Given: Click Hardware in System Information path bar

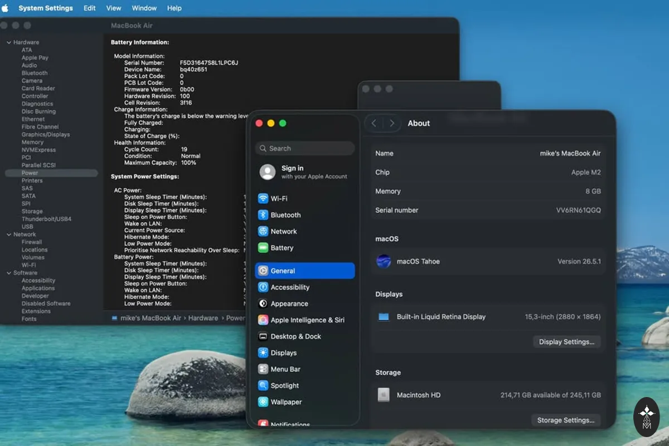Looking at the screenshot, I should point(203,318).
